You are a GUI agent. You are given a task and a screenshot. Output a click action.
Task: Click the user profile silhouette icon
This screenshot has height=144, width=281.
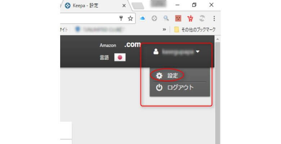pos(156,52)
